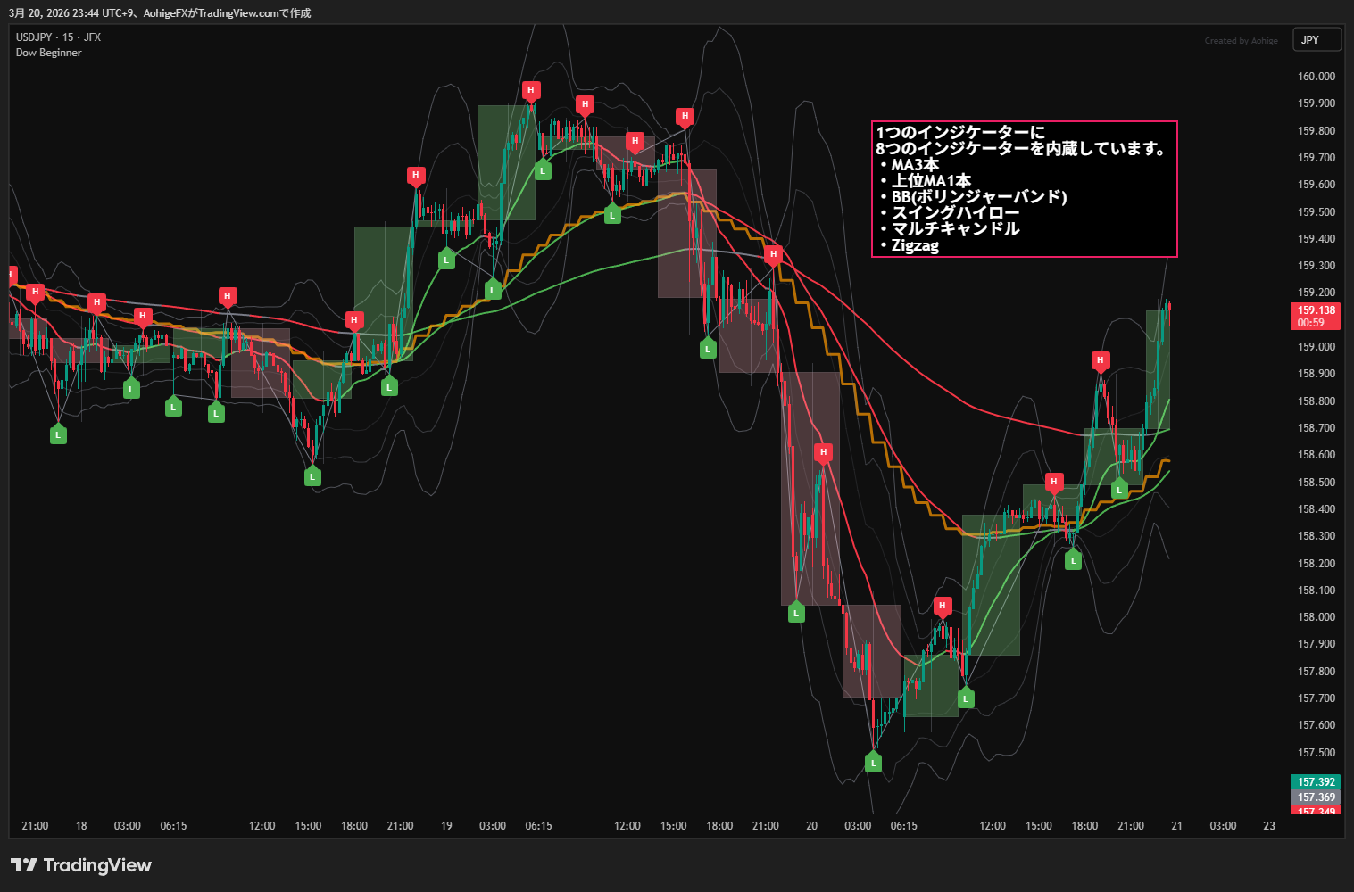Click the H marker beside the annotation's left edge
The image size is (1354, 892).
tap(774, 254)
